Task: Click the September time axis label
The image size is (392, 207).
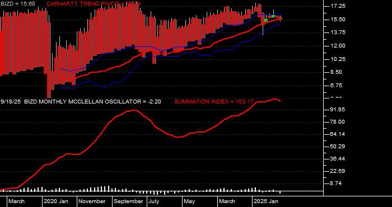Action: coord(128,201)
